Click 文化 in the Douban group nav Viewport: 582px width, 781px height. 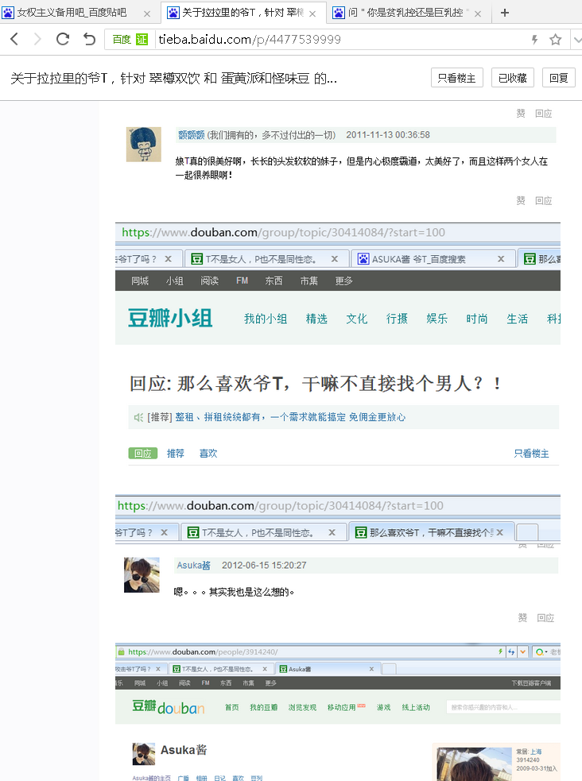[x=357, y=319]
